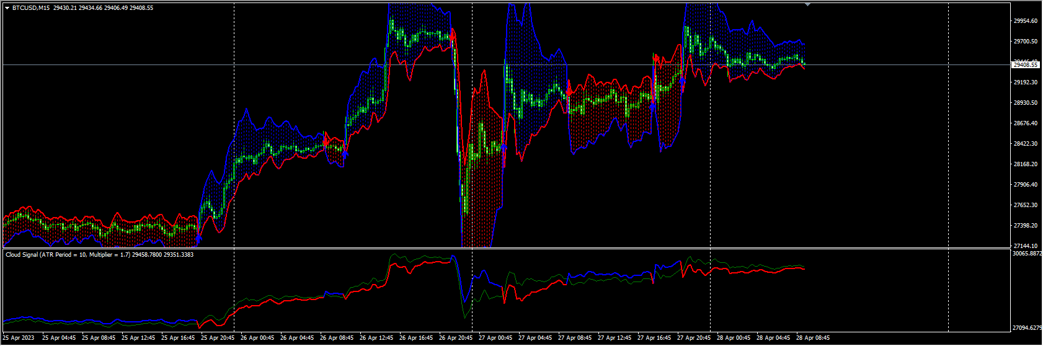Screen dimensions: 1043x346
Task: Click the 27398.20 price scale label
Action: [1025, 226]
